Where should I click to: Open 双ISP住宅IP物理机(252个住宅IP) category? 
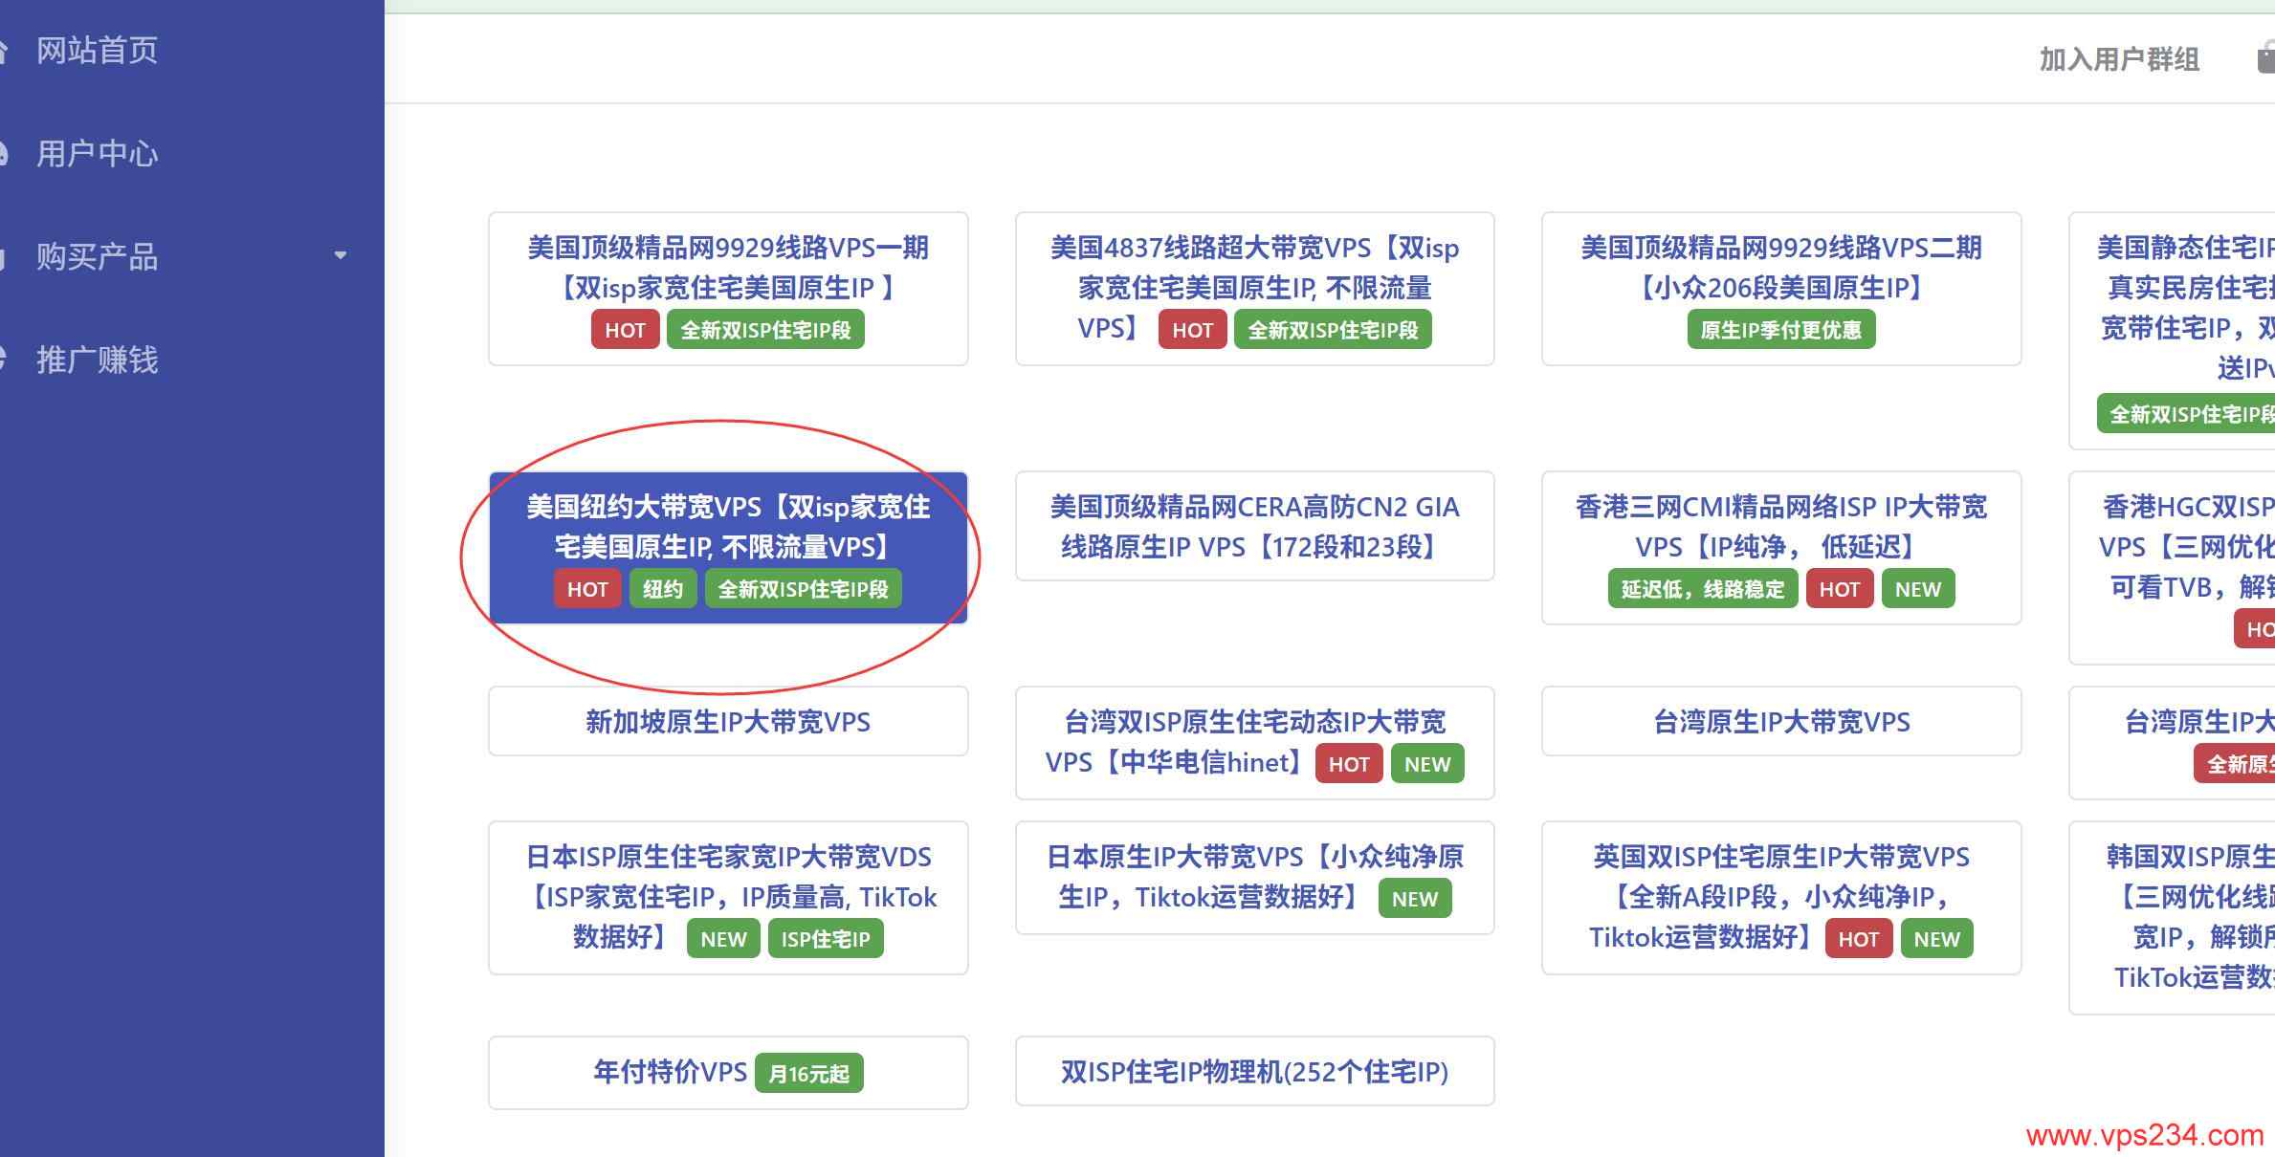1254,1071
